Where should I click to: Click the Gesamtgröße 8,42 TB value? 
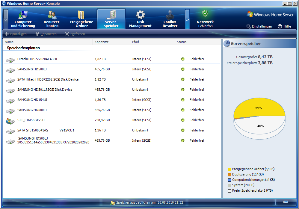(265, 57)
